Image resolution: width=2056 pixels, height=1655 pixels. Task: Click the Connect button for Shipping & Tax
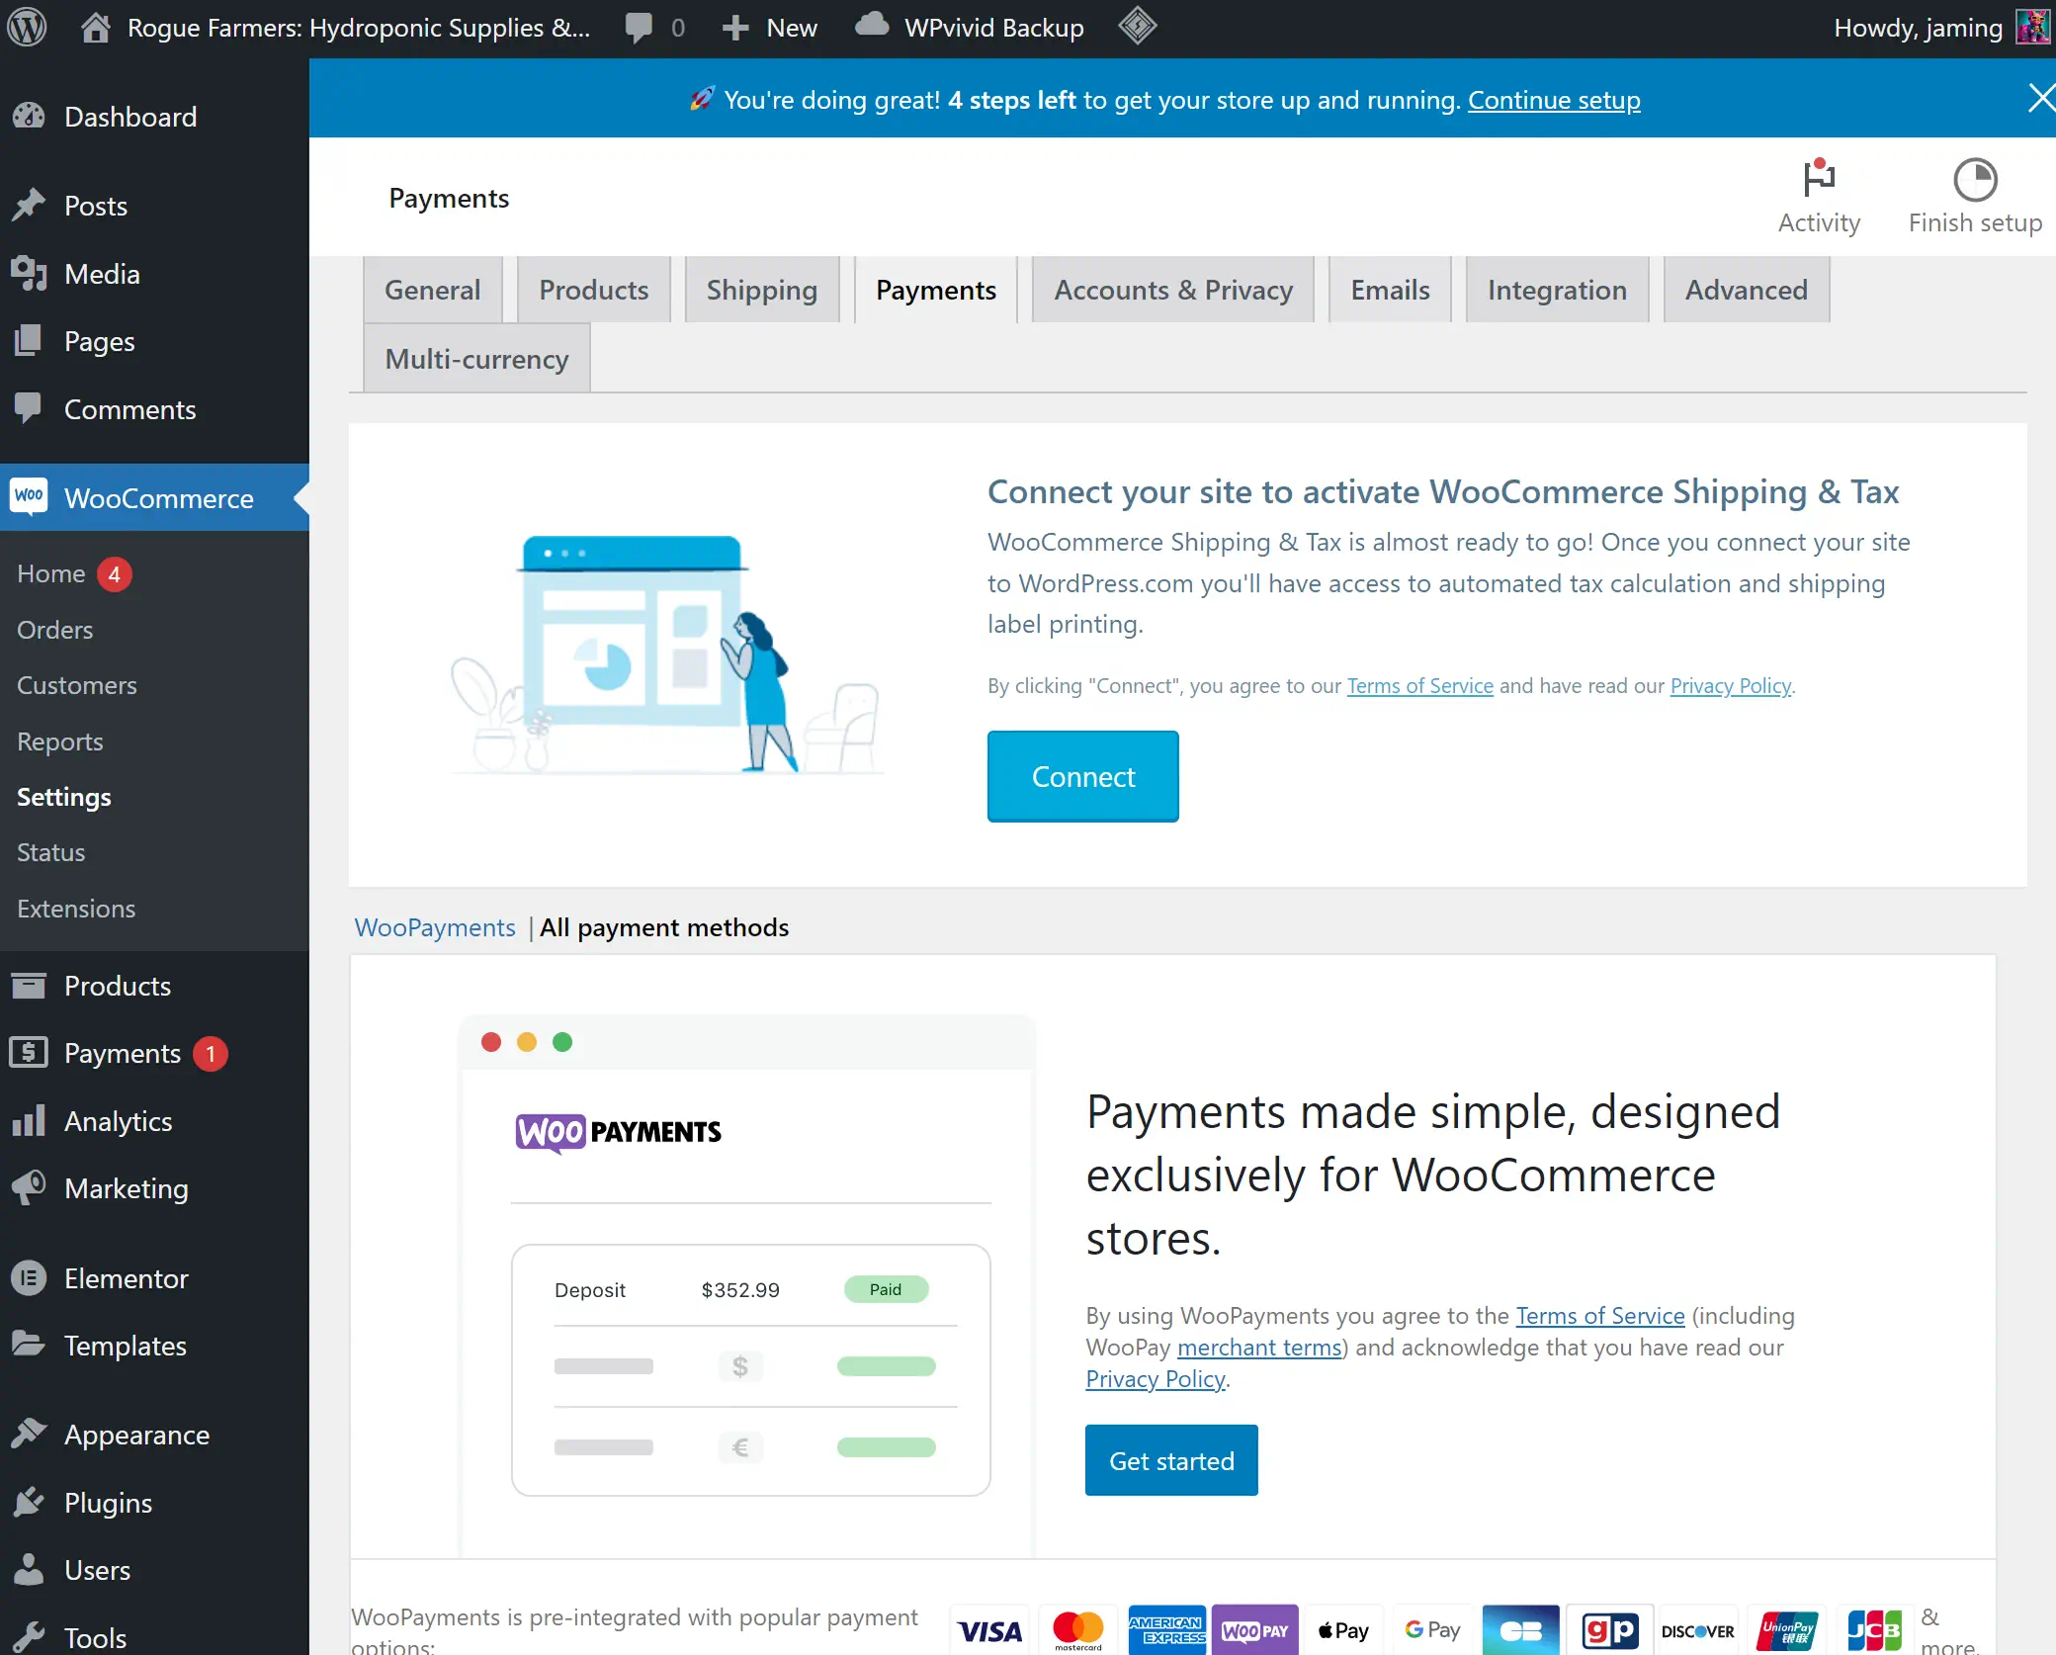(1082, 776)
